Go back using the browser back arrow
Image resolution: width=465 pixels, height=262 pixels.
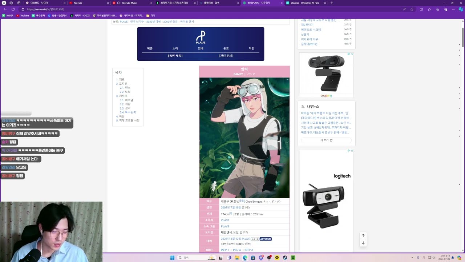pyautogui.click(x=5, y=9)
